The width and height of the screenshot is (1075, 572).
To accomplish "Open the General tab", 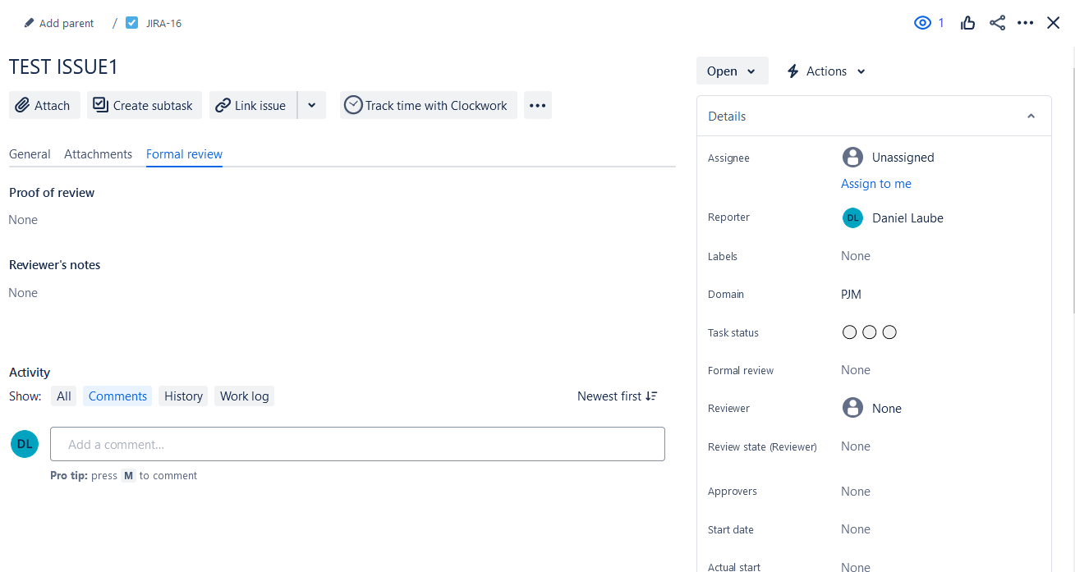I will pyautogui.click(x=30, y=154).
